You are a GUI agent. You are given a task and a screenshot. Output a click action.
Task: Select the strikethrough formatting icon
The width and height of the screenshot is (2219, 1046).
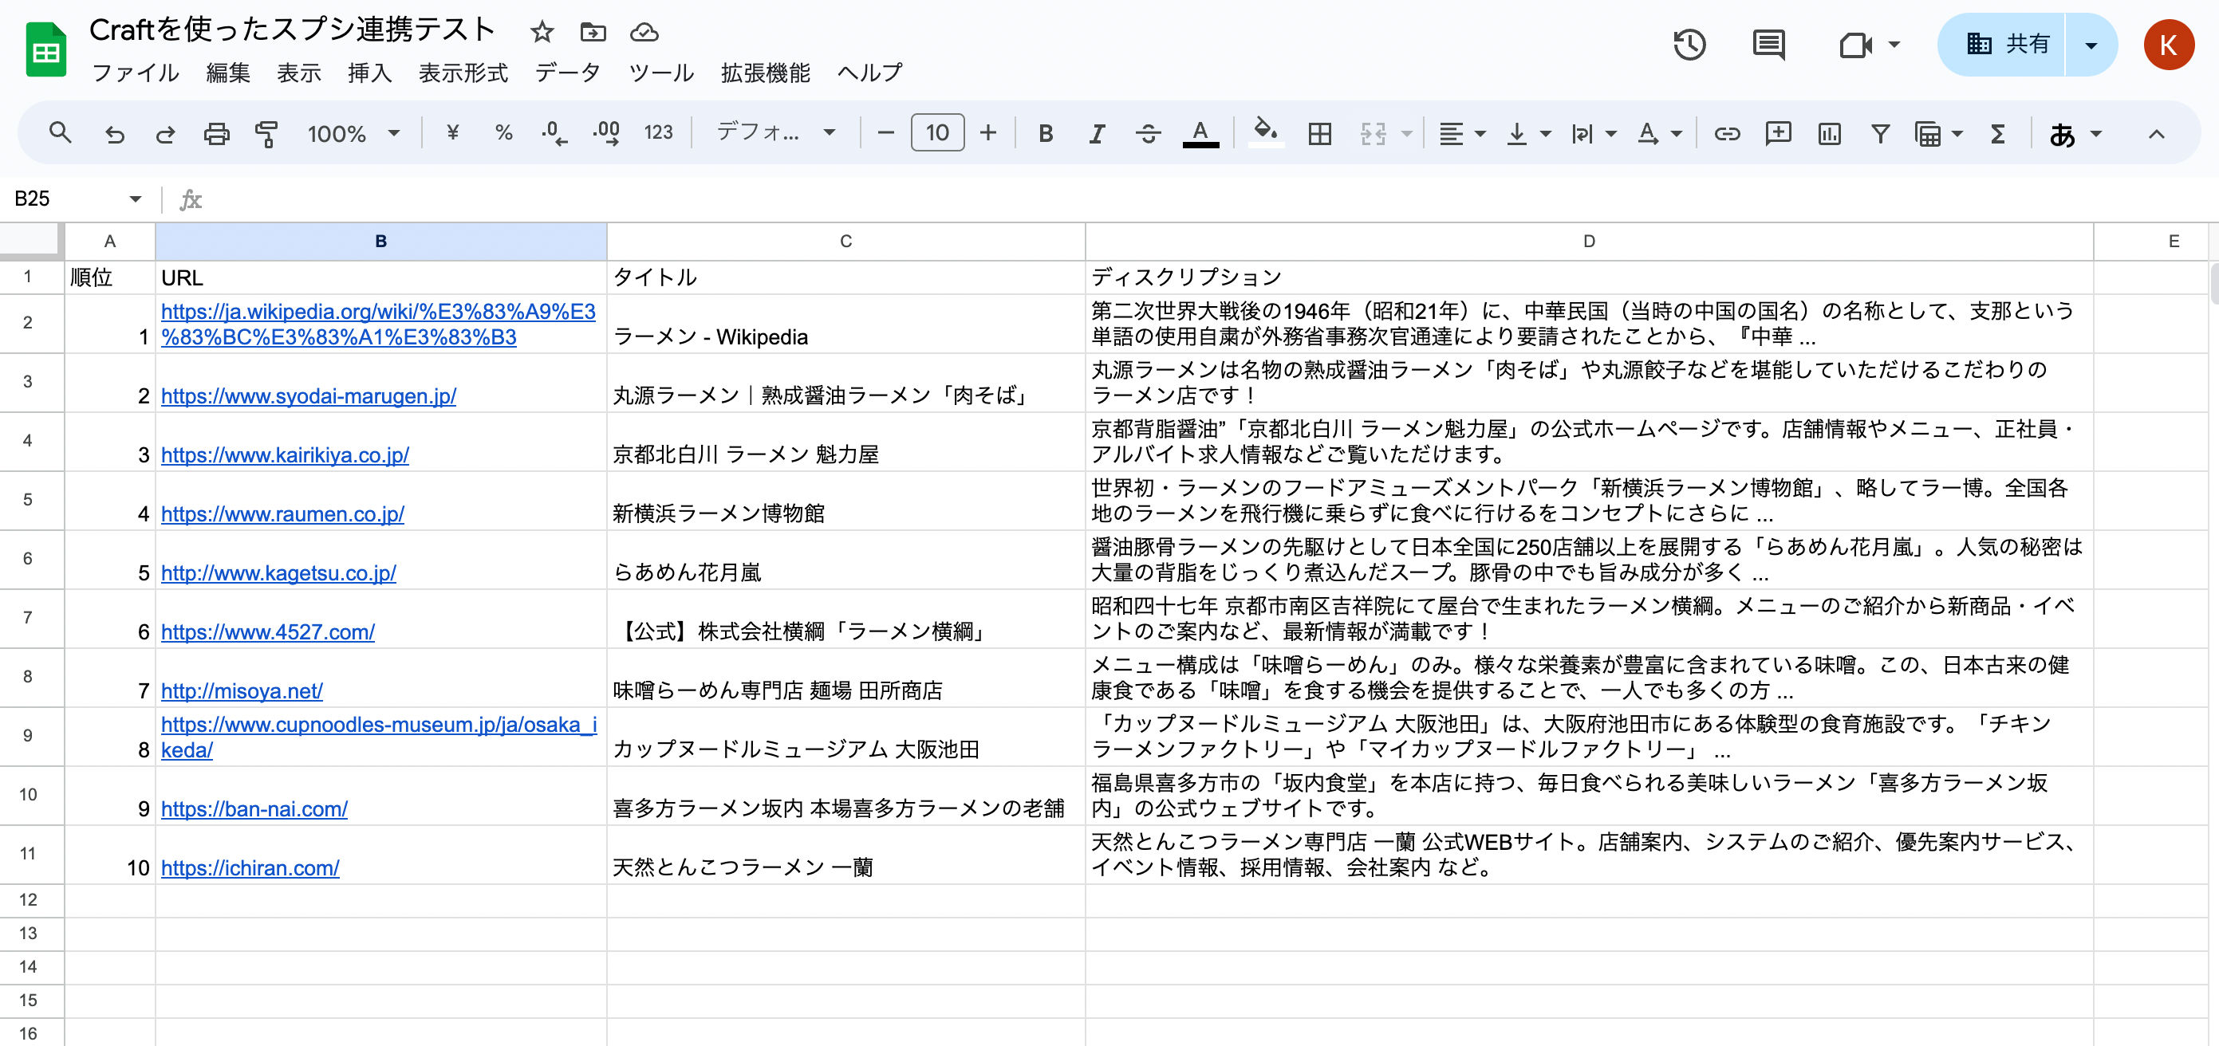click(x=1149, y=132)
